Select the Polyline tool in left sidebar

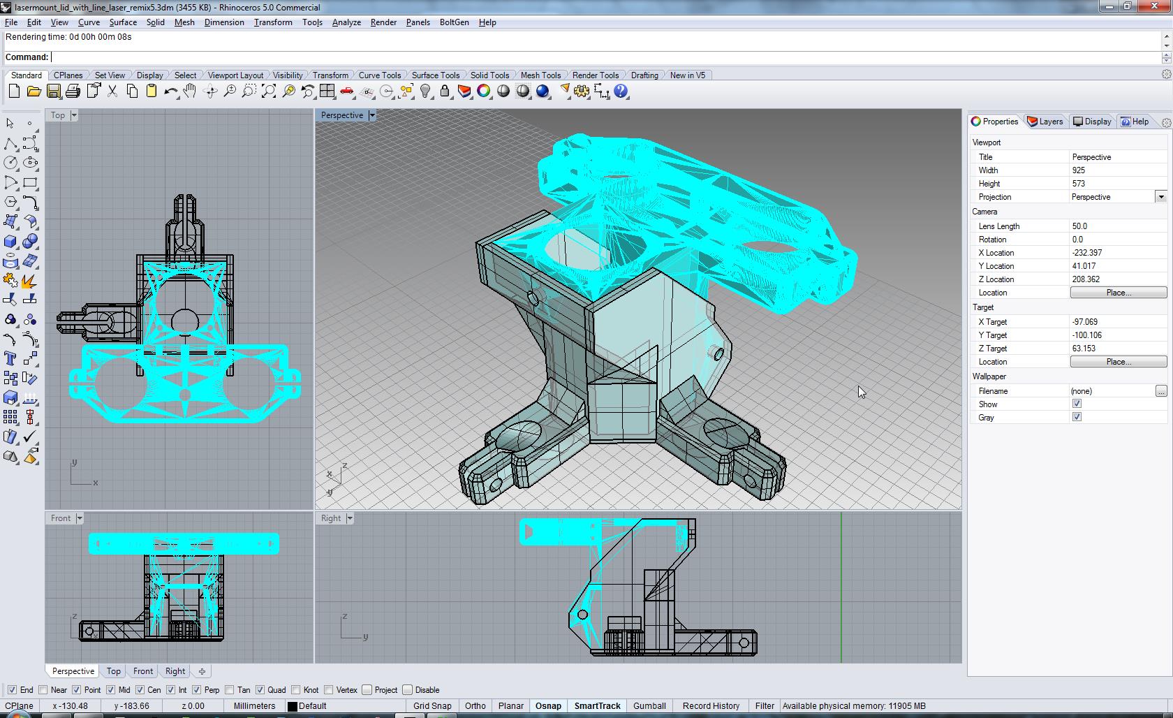(10, 143)
